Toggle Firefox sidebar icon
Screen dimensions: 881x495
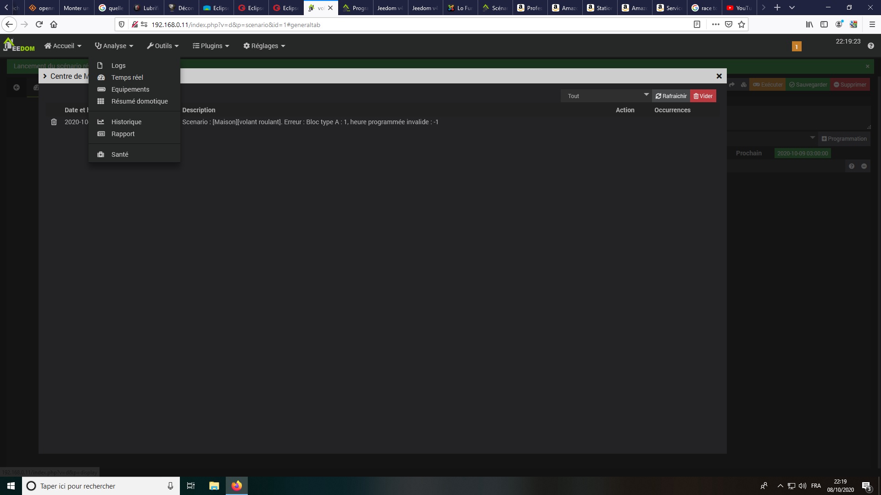tap(824, 24)
